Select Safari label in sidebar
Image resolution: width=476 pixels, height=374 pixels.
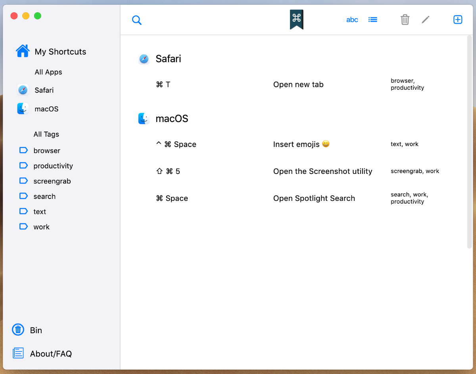(44, 90)
